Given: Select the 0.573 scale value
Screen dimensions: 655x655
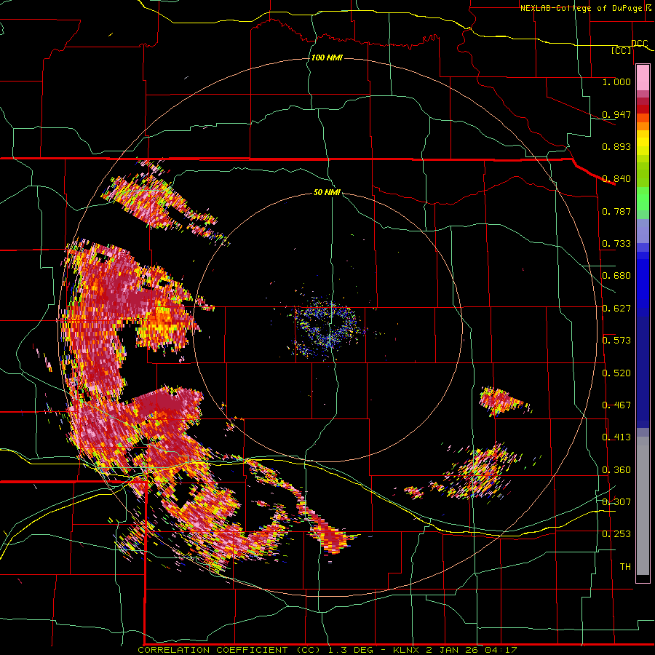Looking at the screenshot, I should tap(616, 341).
